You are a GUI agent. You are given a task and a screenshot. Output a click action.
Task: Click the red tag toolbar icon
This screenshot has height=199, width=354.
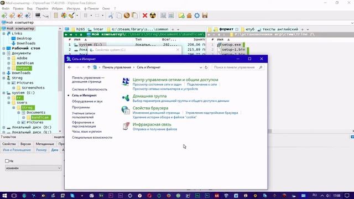(x=20, y=15)
